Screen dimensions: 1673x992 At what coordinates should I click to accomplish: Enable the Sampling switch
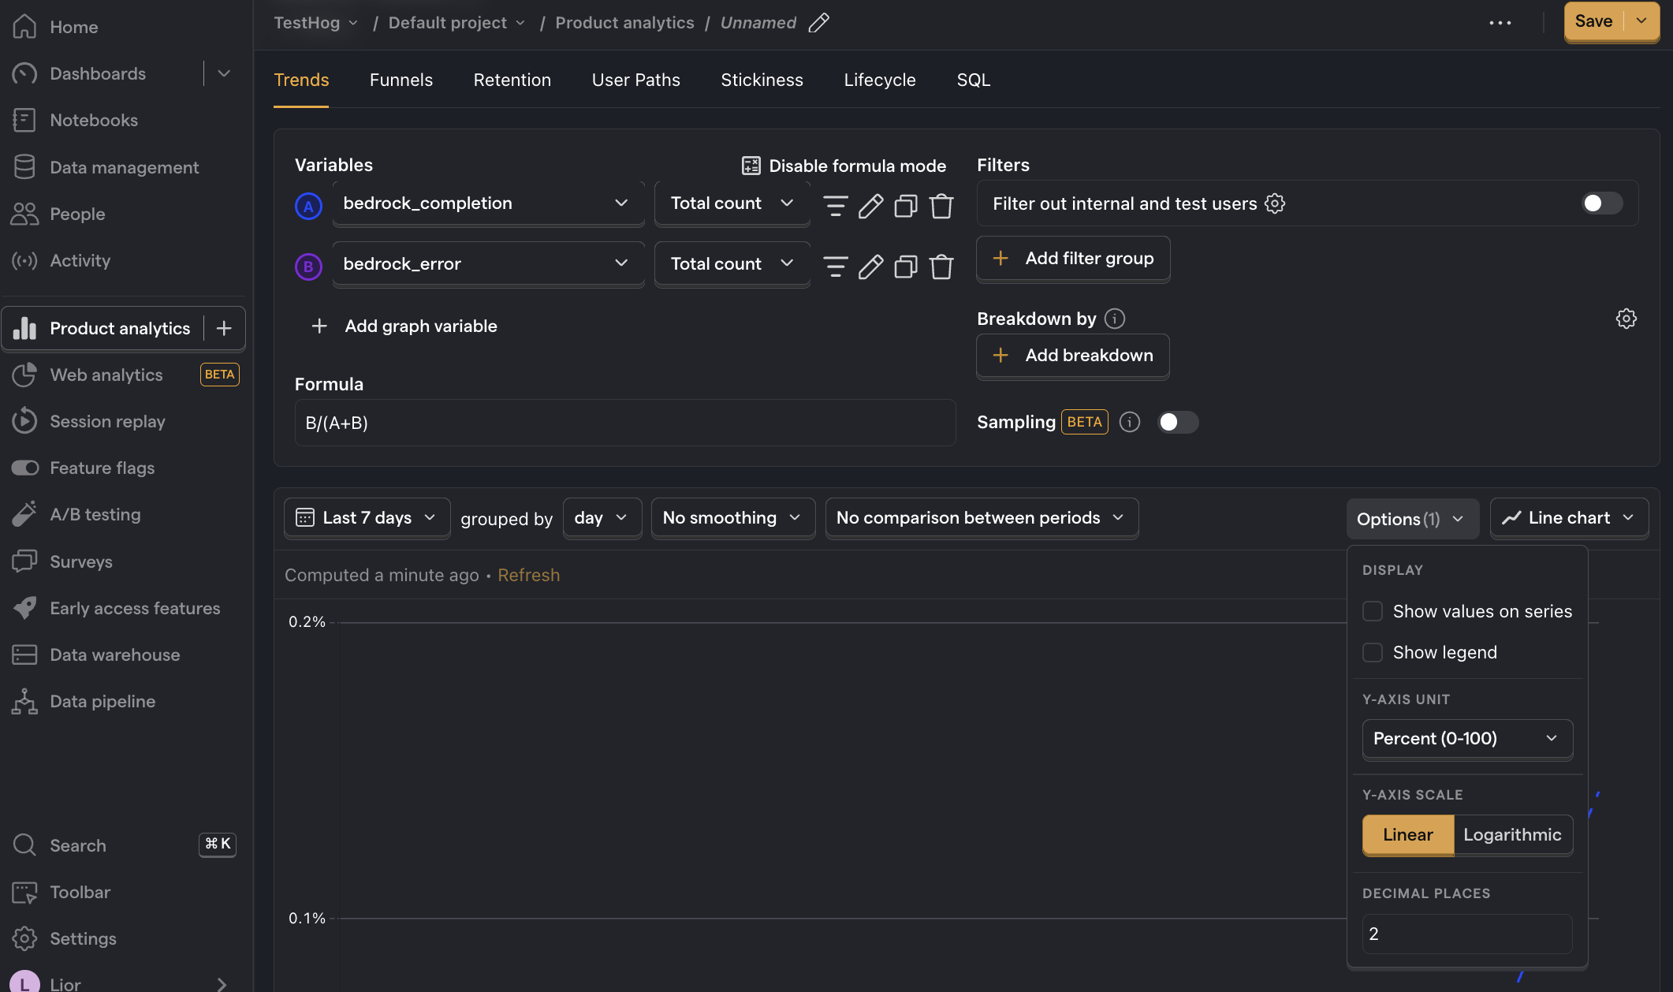1178,422
